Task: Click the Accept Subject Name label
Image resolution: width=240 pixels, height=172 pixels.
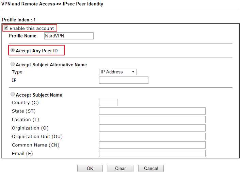Action: [39, 95]
